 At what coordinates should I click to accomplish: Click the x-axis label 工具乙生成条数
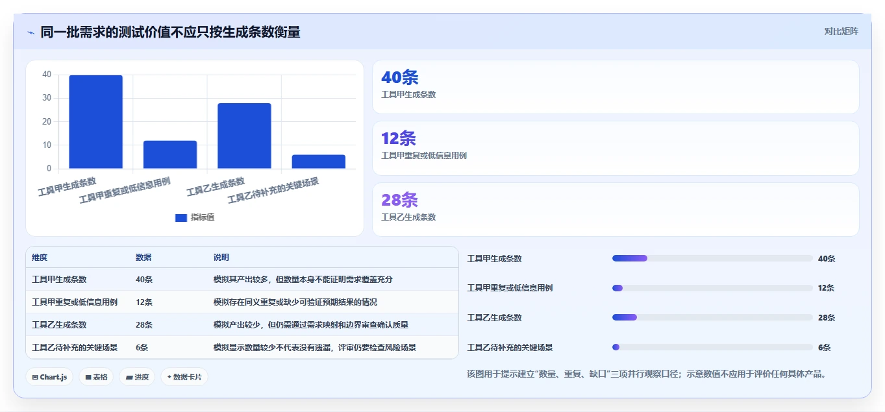click(216, 187)
